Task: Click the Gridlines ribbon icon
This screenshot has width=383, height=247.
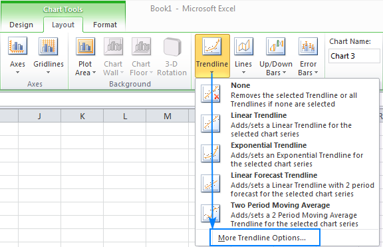Action: click(x=48, y=46)
